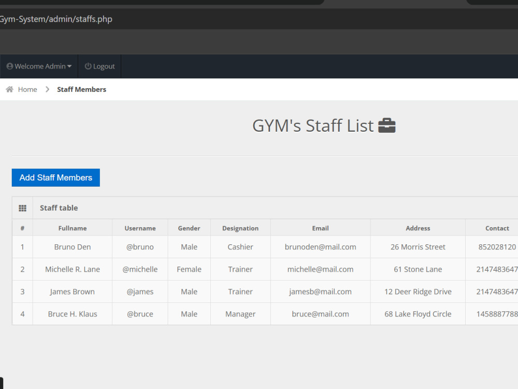Screen dimensions: 518x389
Task: Select the Bruno Den name cell
Action: click(x=73, y=247)
